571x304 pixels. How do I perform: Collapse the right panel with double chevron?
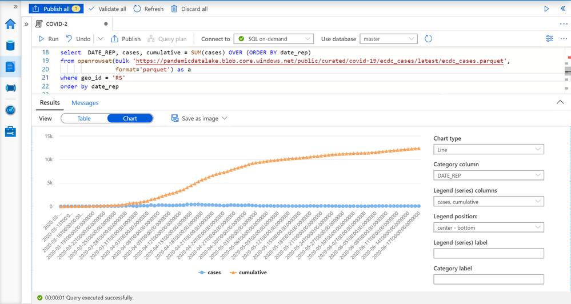tap(563, 9)
